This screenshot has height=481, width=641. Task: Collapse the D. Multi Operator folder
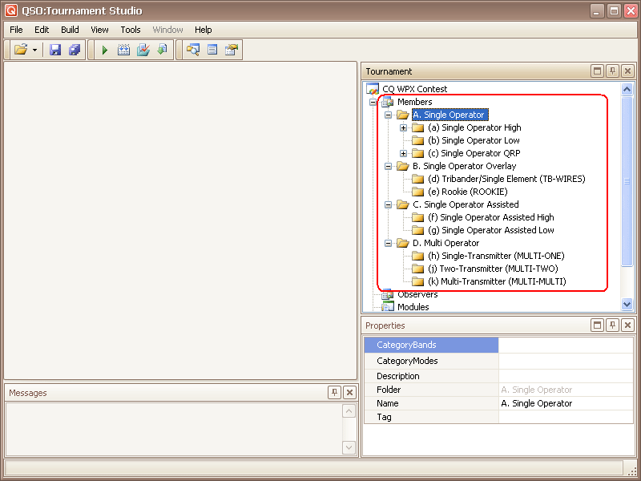click(389, 243)
